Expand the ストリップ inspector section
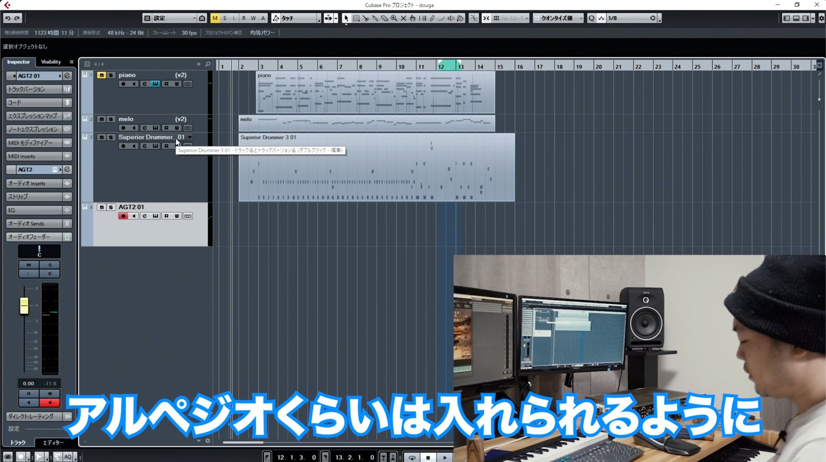The width and height of the screenshot is (826, 462). pos(39,197)
